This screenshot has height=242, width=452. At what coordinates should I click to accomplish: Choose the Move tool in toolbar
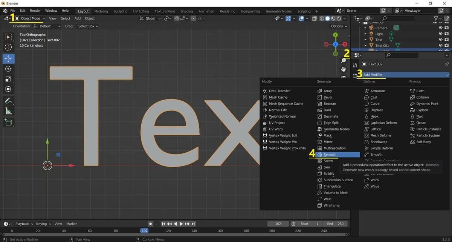coord(9,59)
